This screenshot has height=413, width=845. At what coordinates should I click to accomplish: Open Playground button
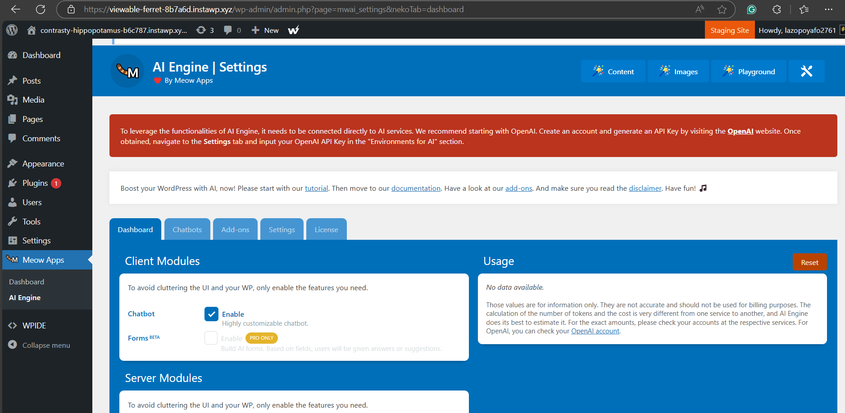749,71
